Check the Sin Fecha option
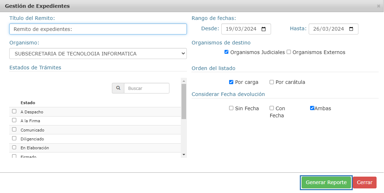The height and width of the screenshot is (193, 384). (231, 108)
